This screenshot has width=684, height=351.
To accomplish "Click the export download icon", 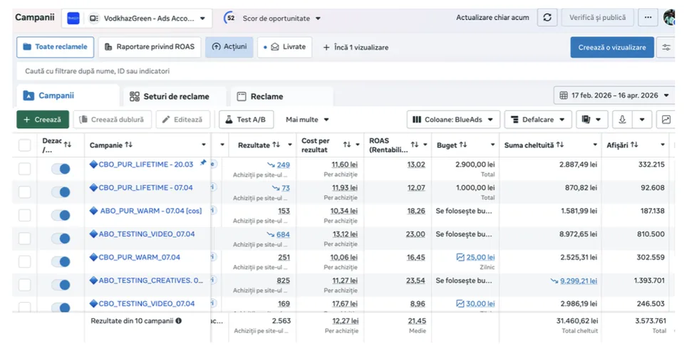I will pos(623,120).
